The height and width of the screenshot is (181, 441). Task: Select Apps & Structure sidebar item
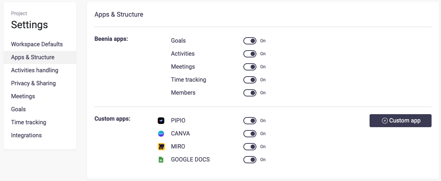(x=33, y=57)
